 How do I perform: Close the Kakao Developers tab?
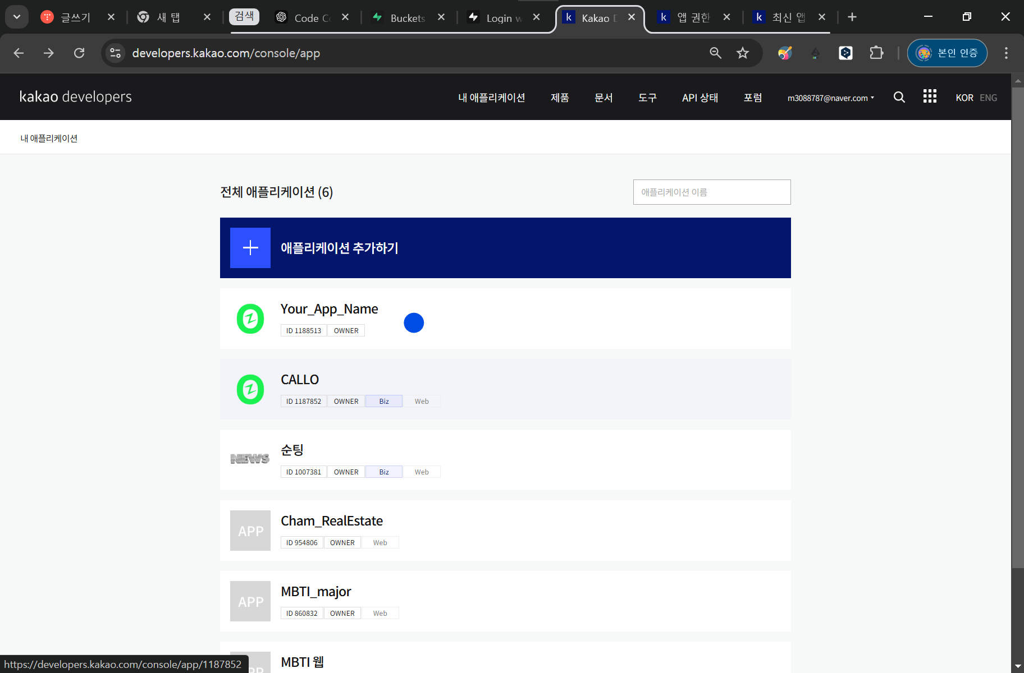pyautogui.click(x=632, y=17)
